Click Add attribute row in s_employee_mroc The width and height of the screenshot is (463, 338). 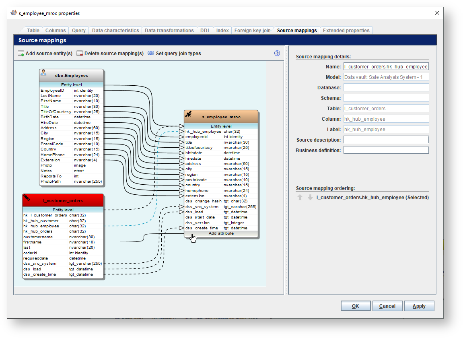pyautogui.click(x=221, y=233)
